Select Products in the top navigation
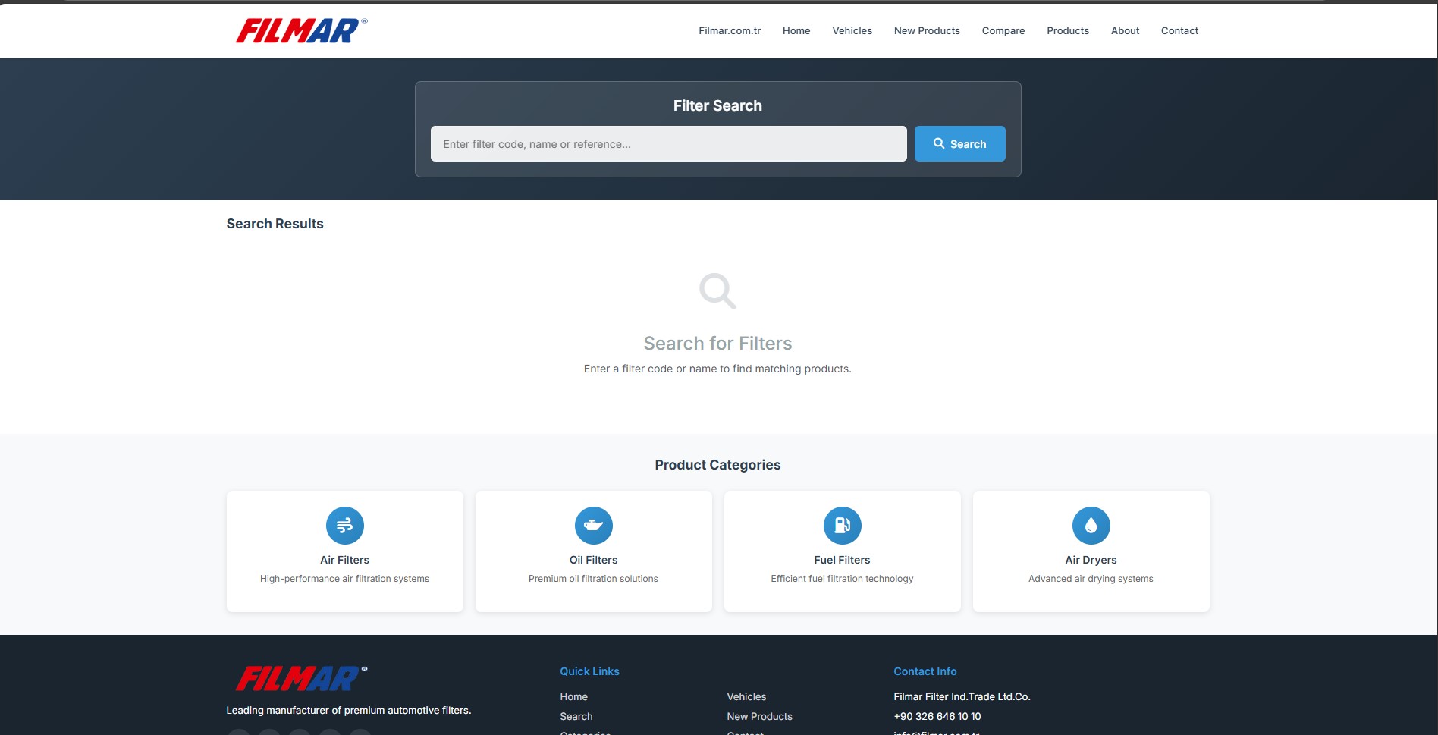The image size is (1438, 735). tap(1067, 31)
